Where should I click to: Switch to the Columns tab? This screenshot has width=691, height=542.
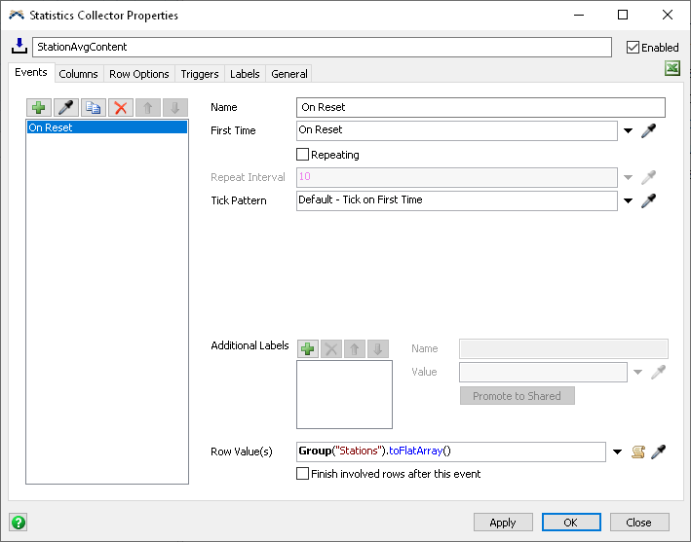(78, 74)
